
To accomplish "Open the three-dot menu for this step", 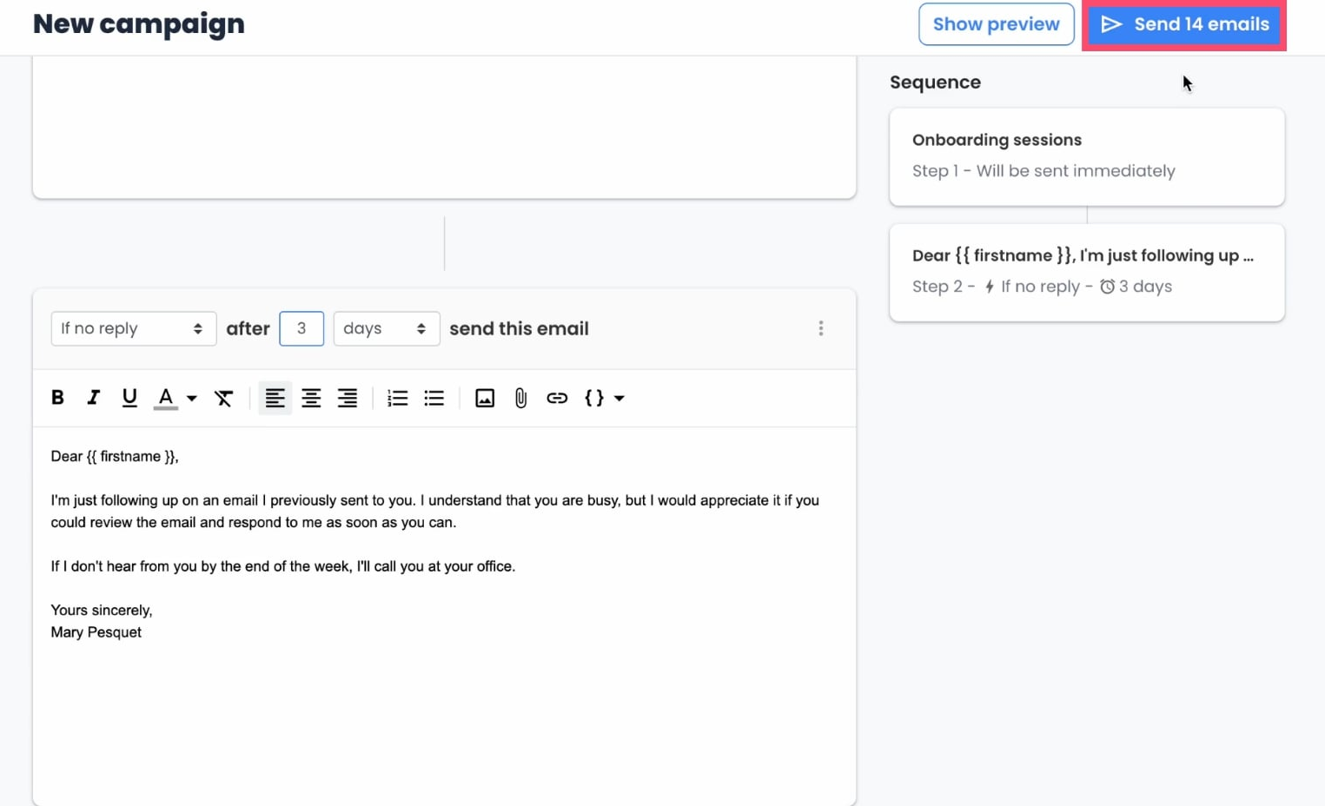I will point(821,328).
